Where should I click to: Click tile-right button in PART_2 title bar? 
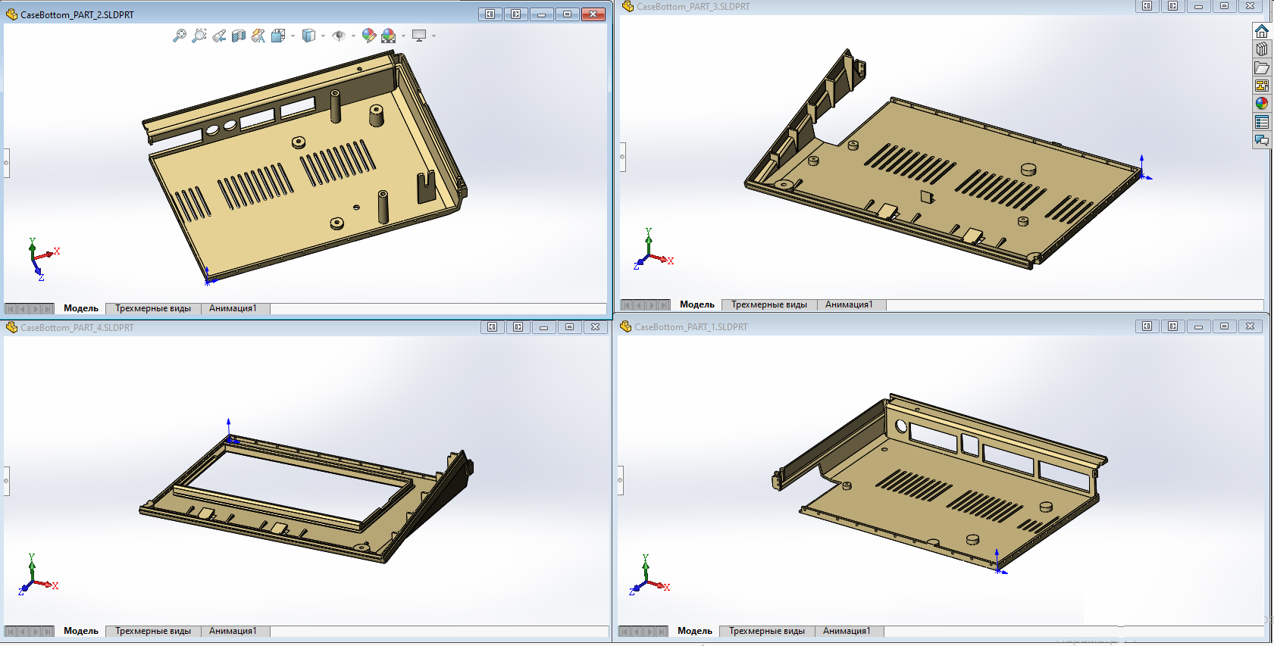pyautogui.click(x=516, y=14)
